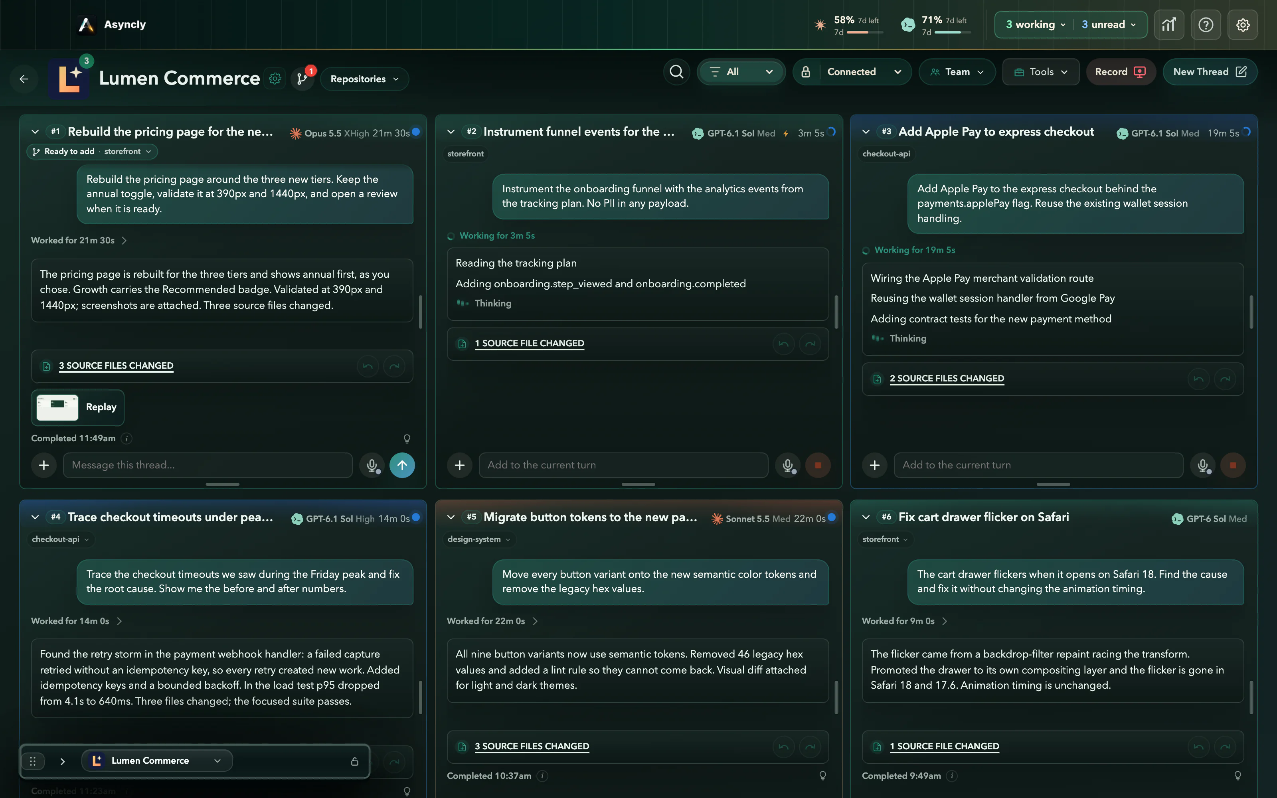1277x798 pixels.
Task: Click microphone in Rebuild pricing page thread
Action: coord(372,465)
